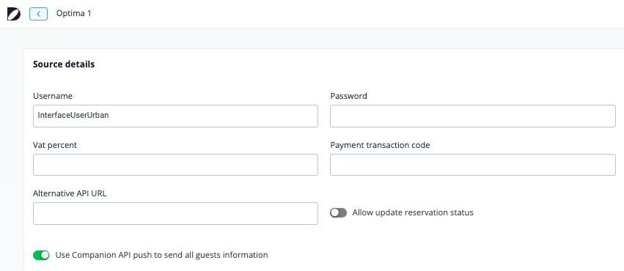
Task: Click the Source details heading
Action: (x=64, y=64)
